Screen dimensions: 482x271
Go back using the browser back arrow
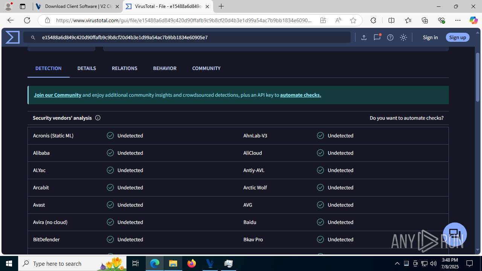click(x=10, y=20)
